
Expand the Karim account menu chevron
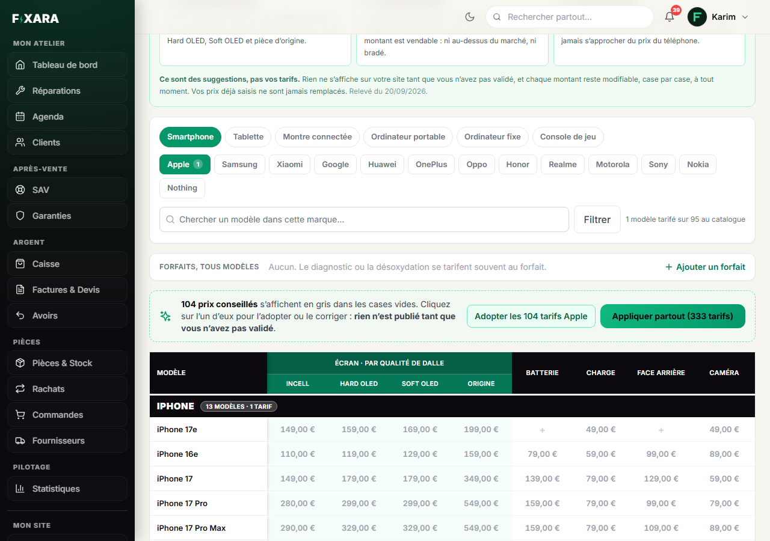click(745, 17)
